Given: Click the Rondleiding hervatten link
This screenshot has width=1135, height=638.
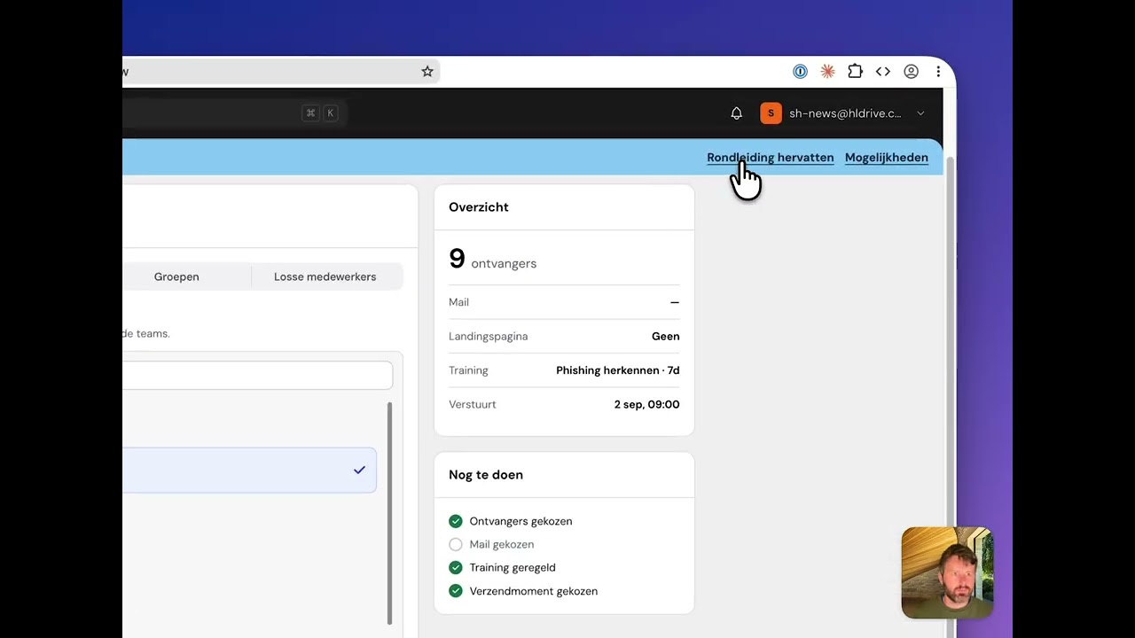Looking at the screenshot, I should tap(771, 158).
